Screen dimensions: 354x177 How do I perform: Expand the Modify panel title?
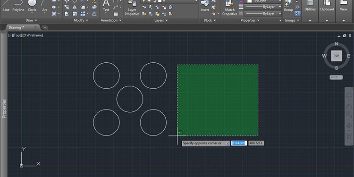80,20
